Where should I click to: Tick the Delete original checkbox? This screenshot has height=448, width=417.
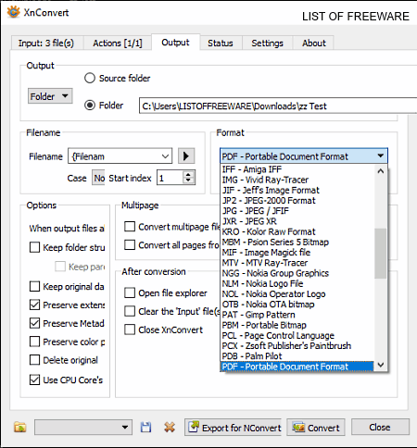tap(34, 360)
